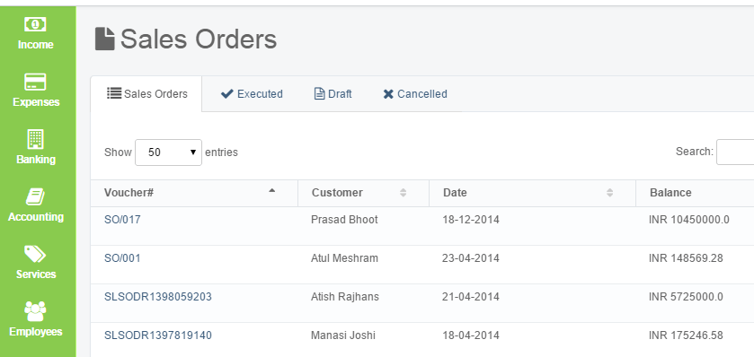Image resolution: width=754 pixels, height=357 pixels.
Task: Open the Expenses credit card icon
Action: point(35,82)
